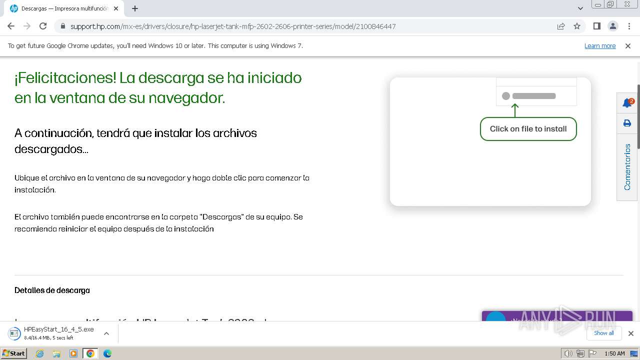Launch Microsoft Edge from taskbar

[x=107, y=353]
